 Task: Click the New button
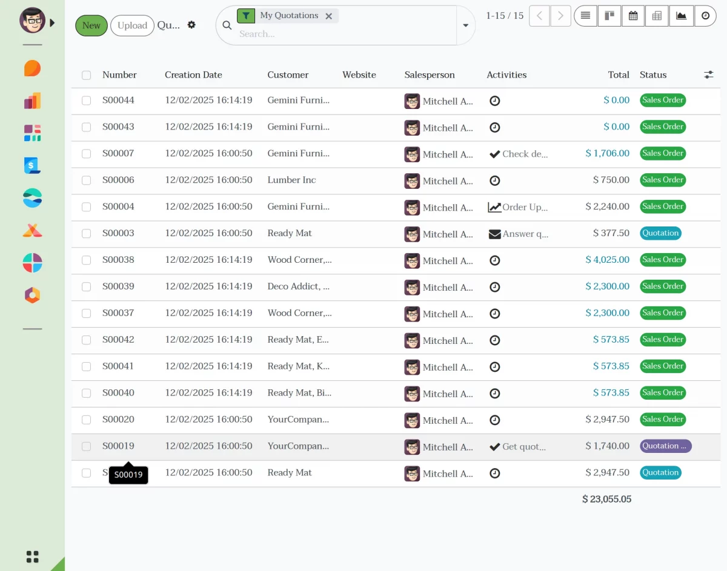[91, 25]
